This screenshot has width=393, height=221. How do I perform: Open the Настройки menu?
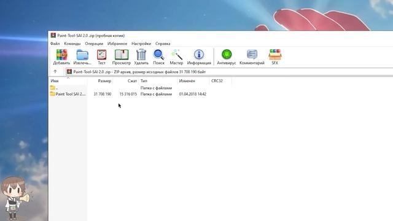(141, 44)
